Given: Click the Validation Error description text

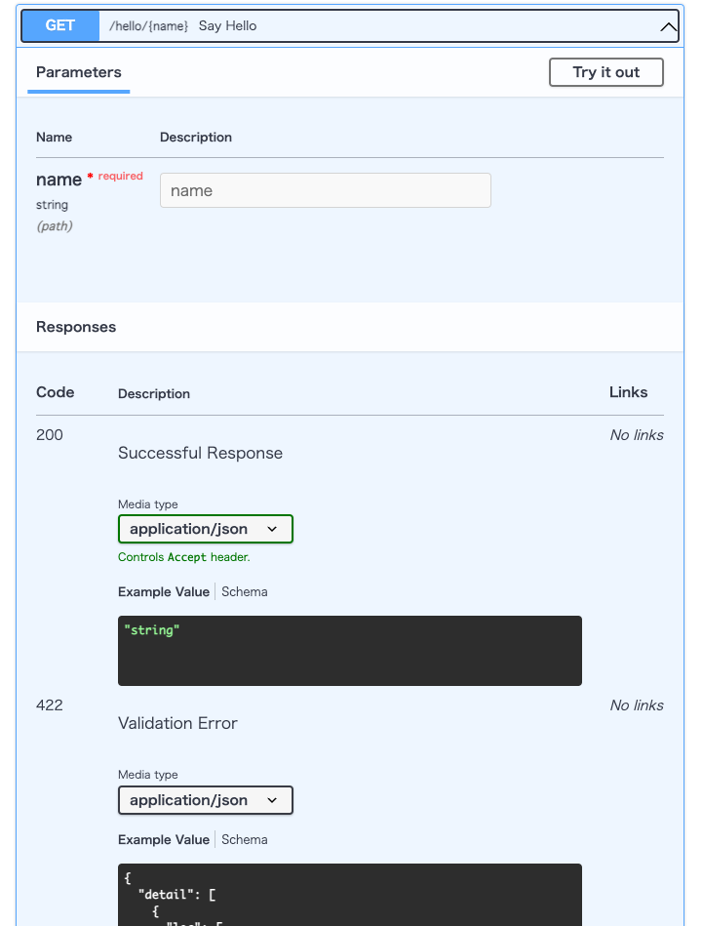Looking at the screenshot, I should coord(177,723).
